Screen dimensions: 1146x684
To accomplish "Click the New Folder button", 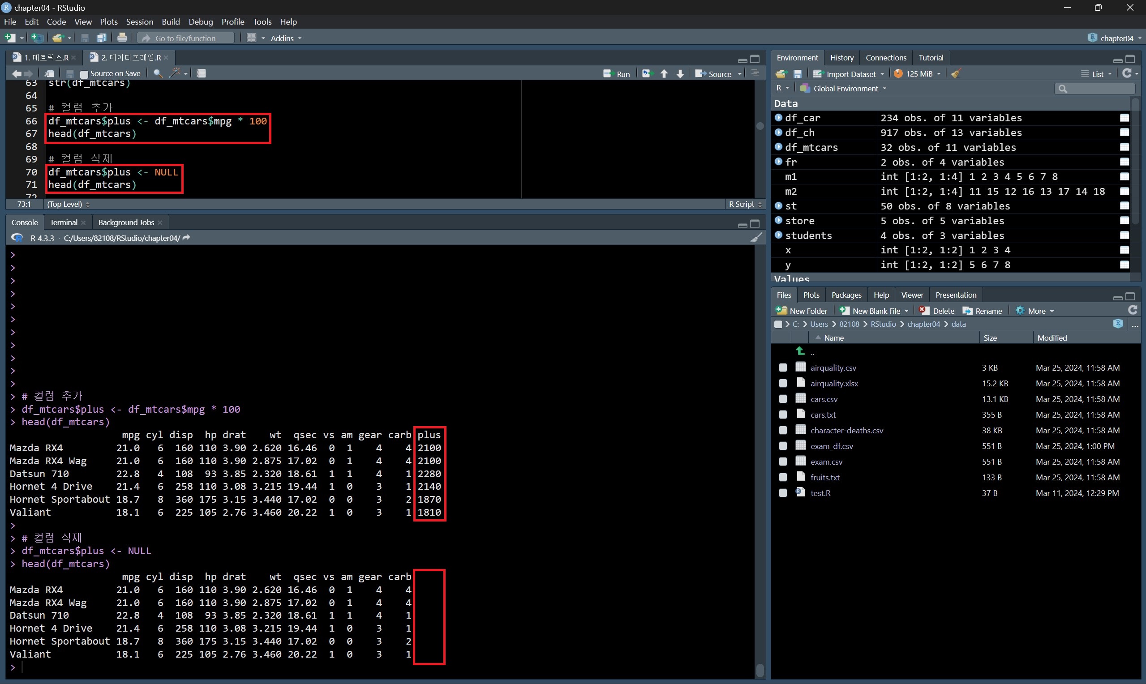I will (x=802, y=311).
